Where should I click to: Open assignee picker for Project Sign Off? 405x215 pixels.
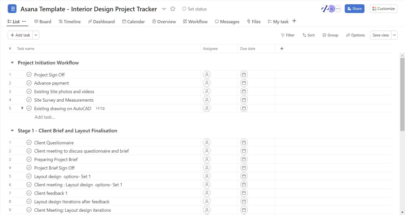(207, 75)
